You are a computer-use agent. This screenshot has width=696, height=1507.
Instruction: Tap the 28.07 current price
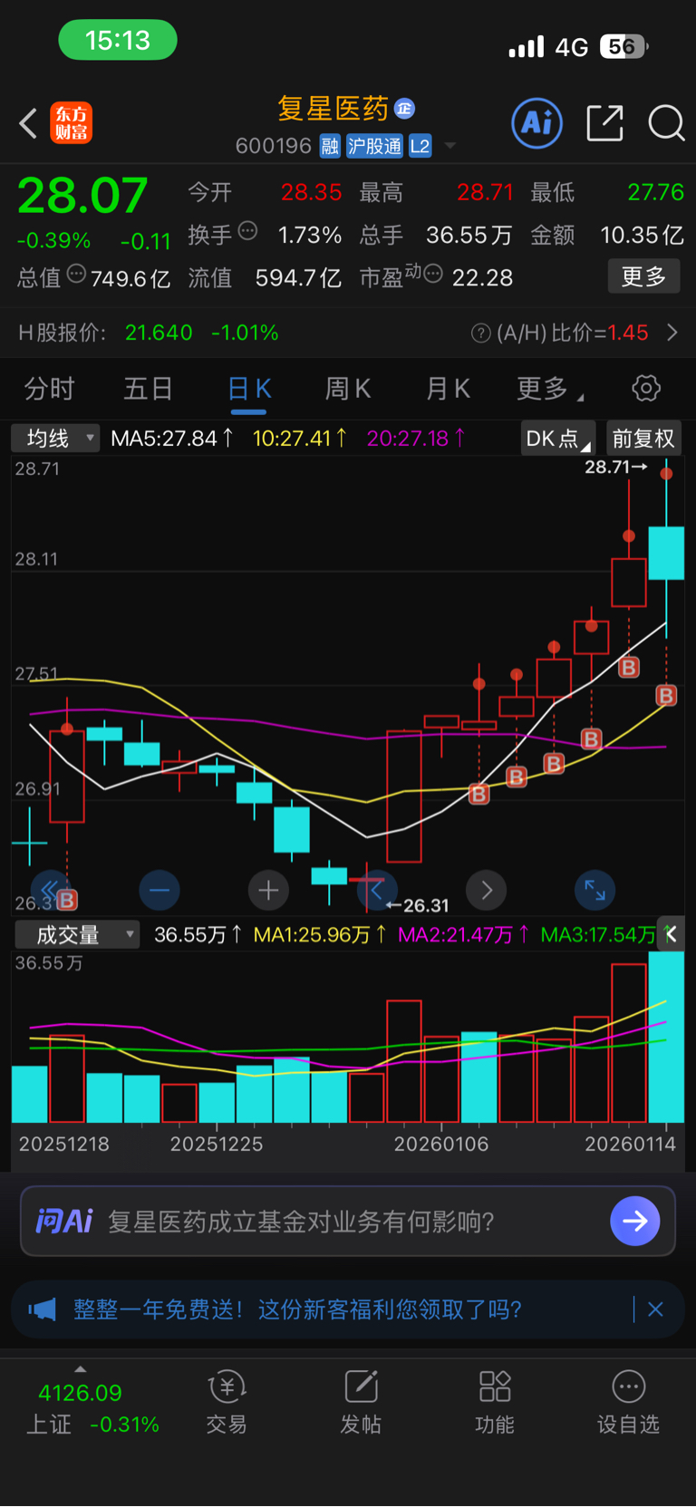tap(82, 196)
